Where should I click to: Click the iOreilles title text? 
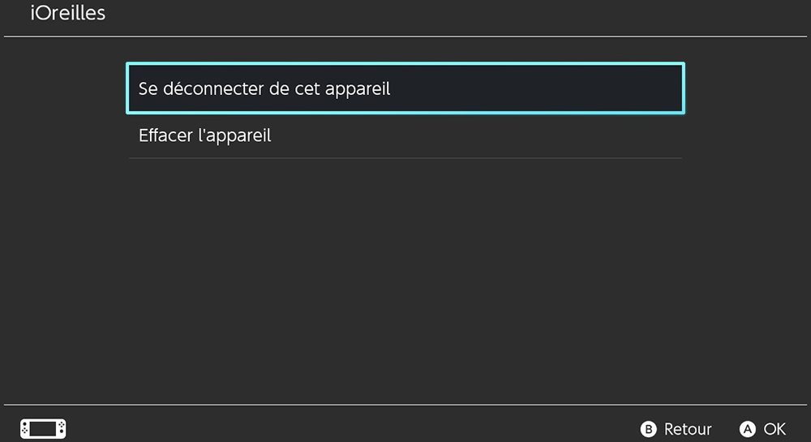pos(68,14)
